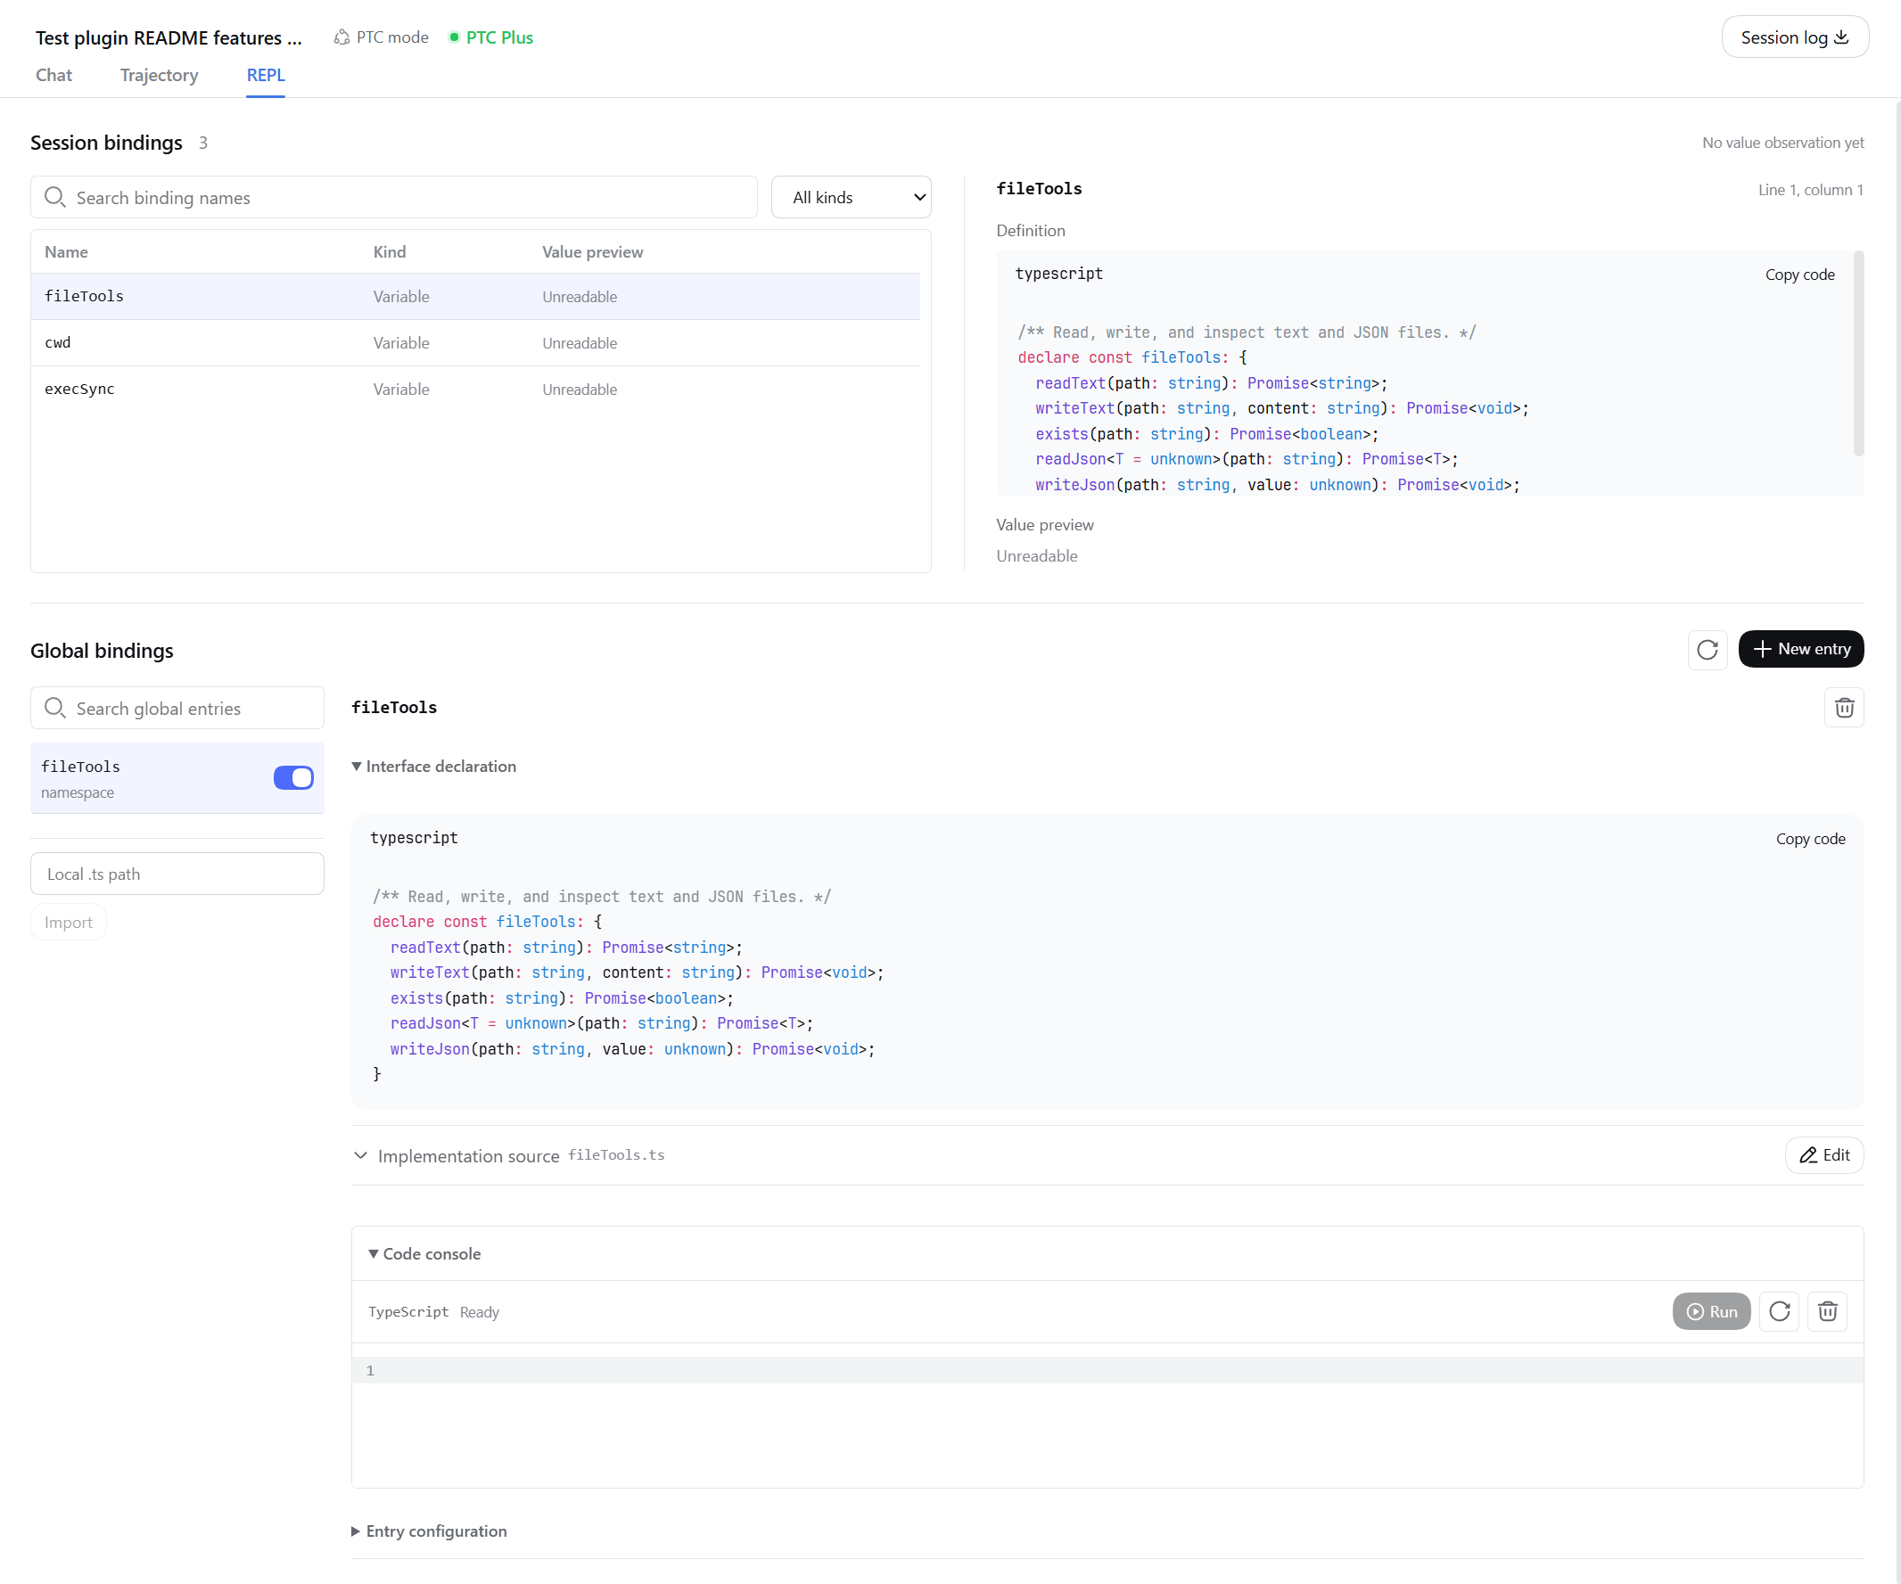
Task: Click the PTC Plus status indicator
Action: [x=490, y=37]
